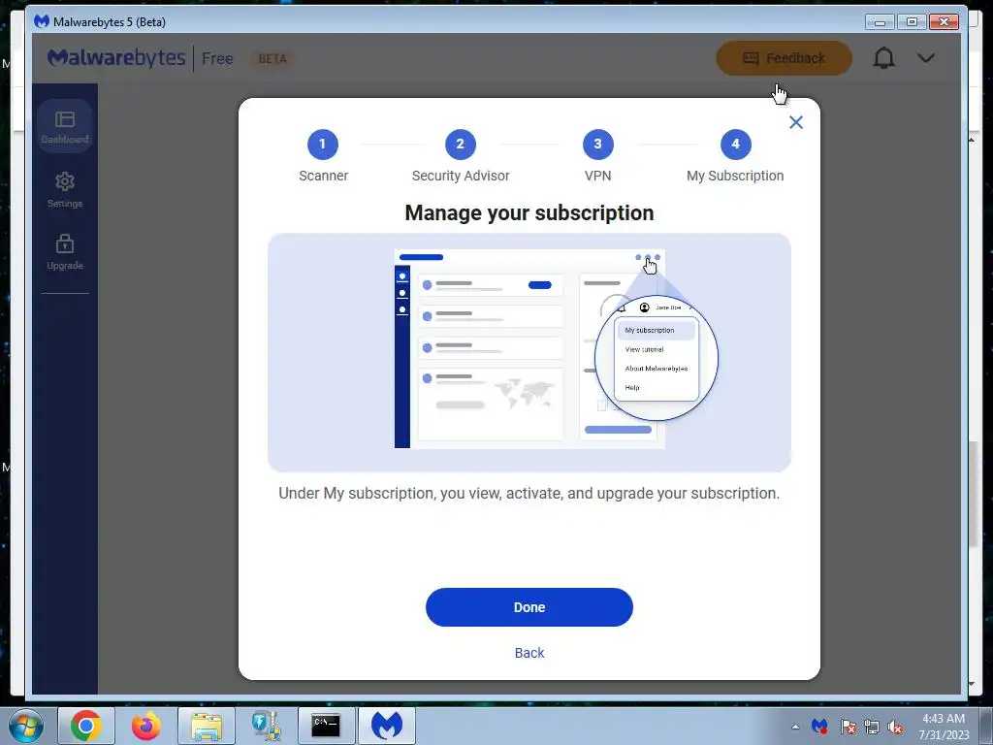
Task: Jump to step 1 Scanner
Action: tap(323, 145)
